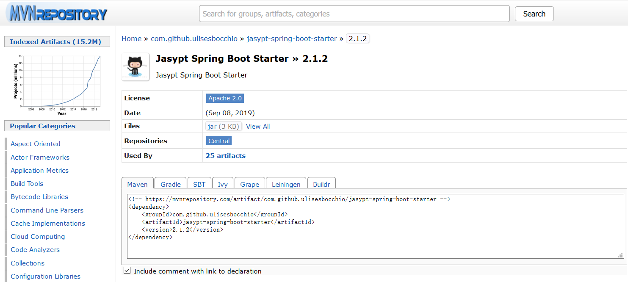The width and height of the screenshot is (628, 282).
Task: Click the MVNRepository logo
Action: point(57,14)
